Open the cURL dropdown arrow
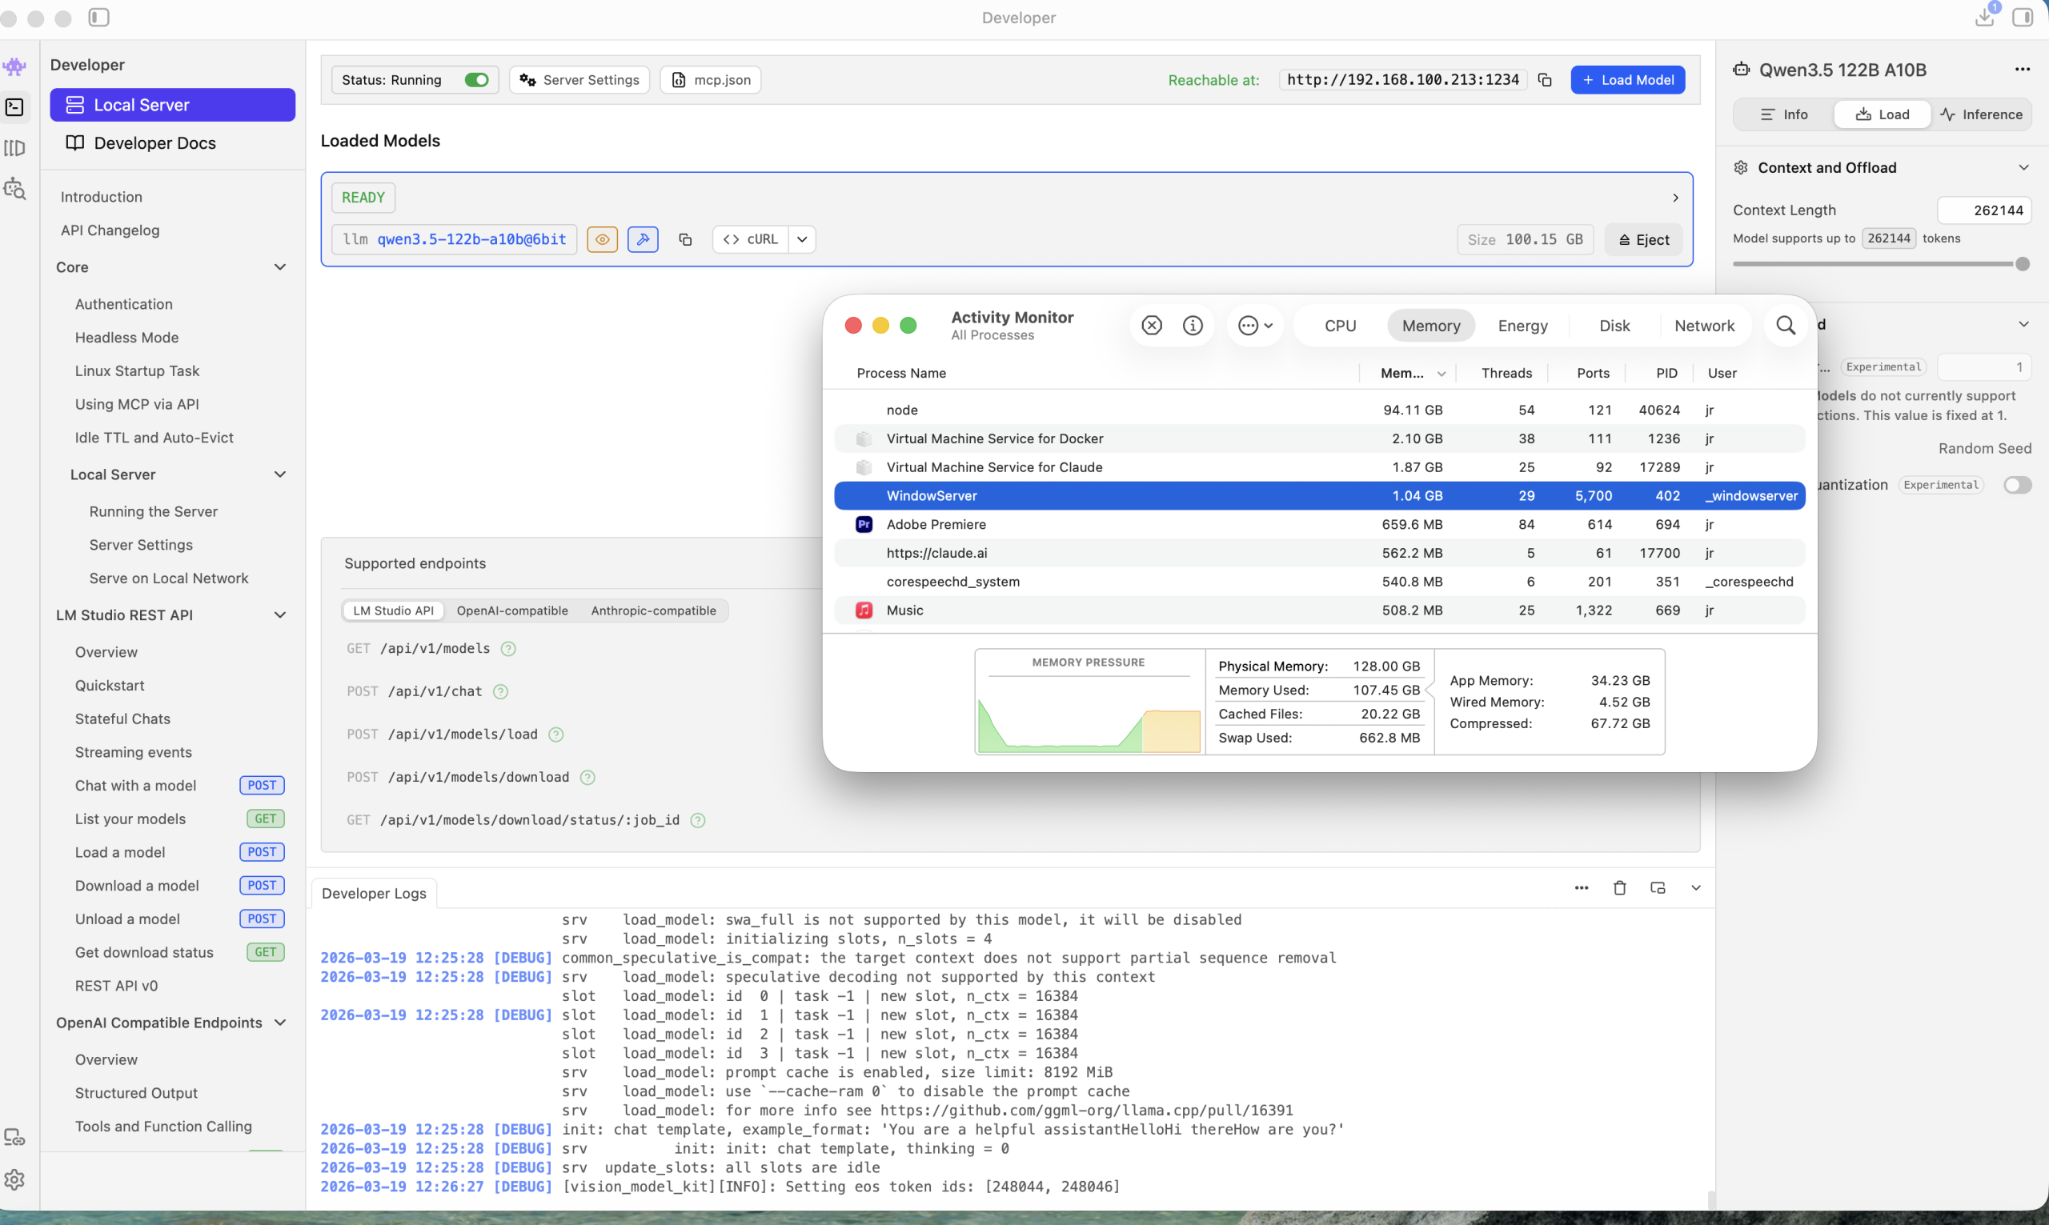The width and height of the screenshot is (2049, 1225). (803, 239)
